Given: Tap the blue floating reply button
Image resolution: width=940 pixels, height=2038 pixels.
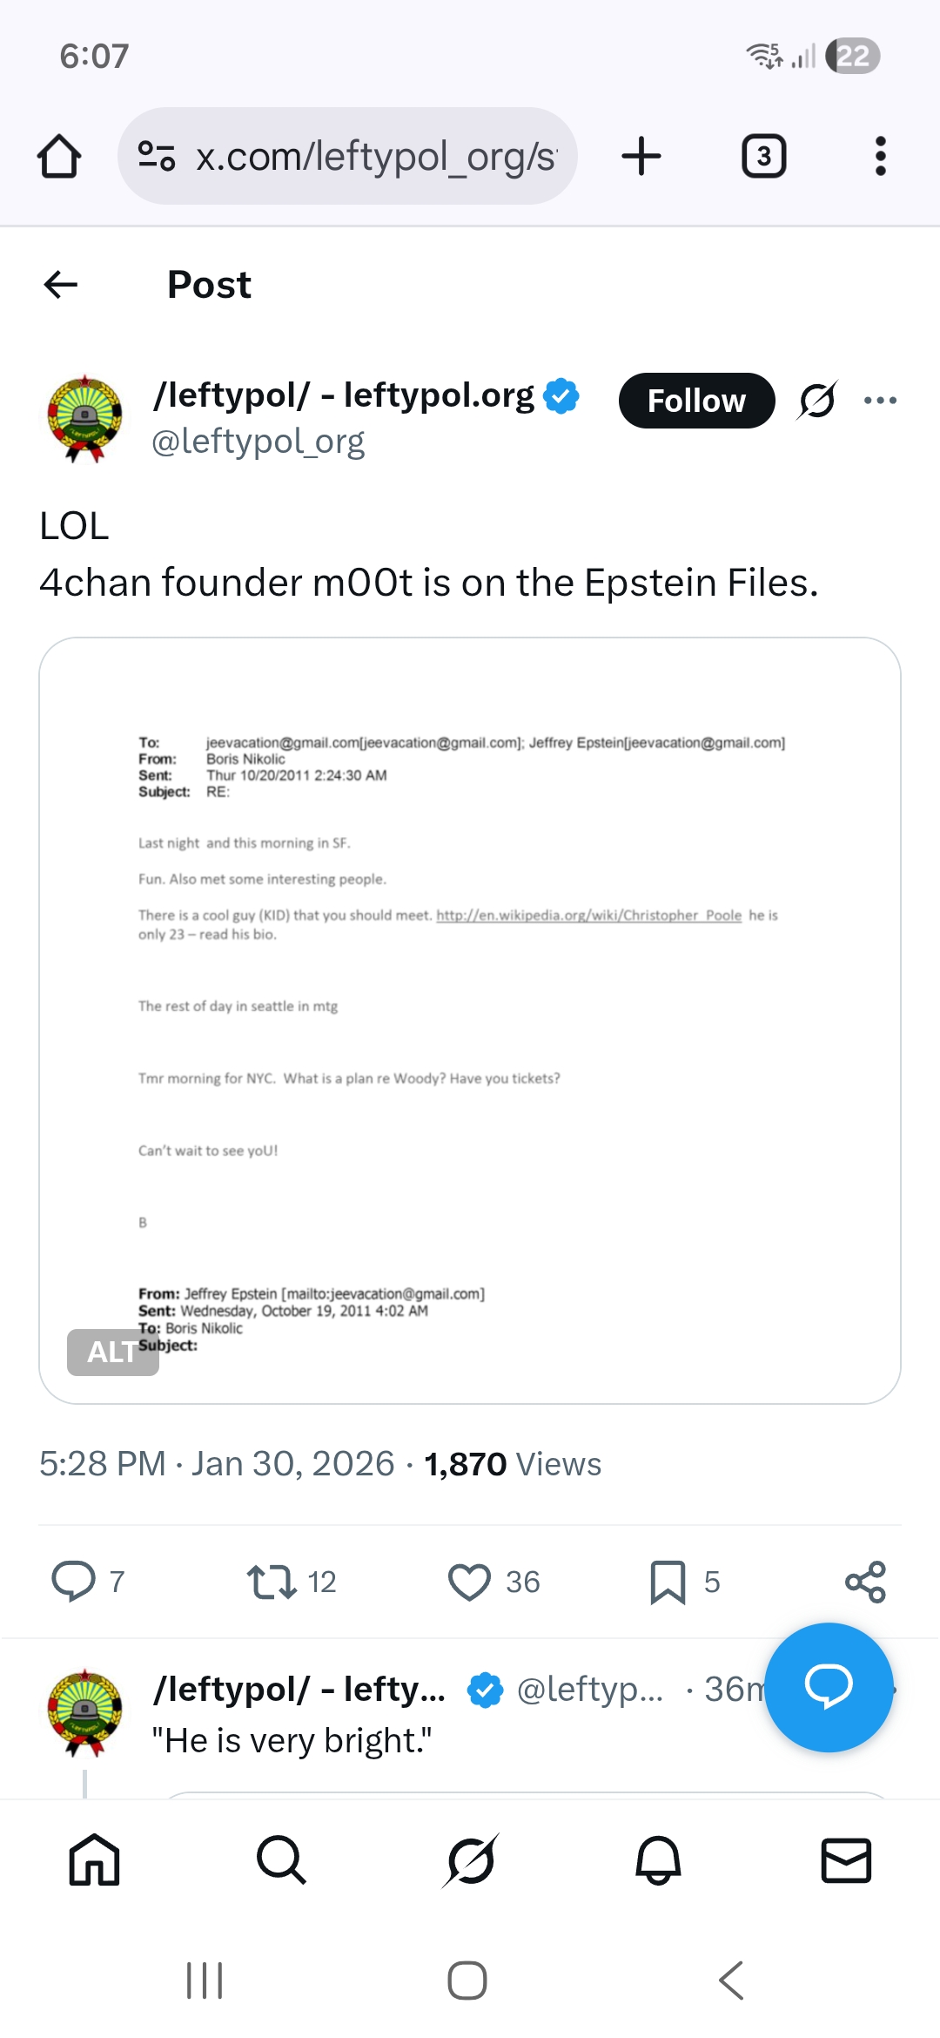Looking at the screenshot, I should [829, 1687].
